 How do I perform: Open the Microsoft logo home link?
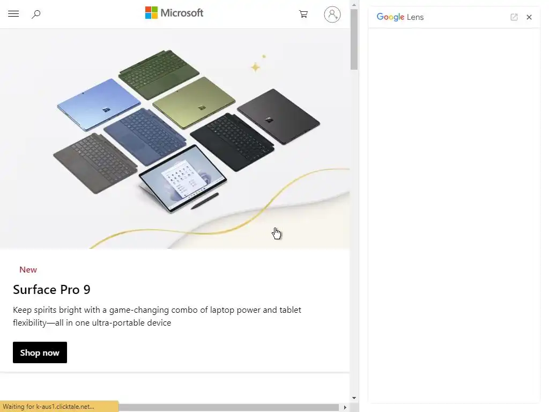click(174, 13)
